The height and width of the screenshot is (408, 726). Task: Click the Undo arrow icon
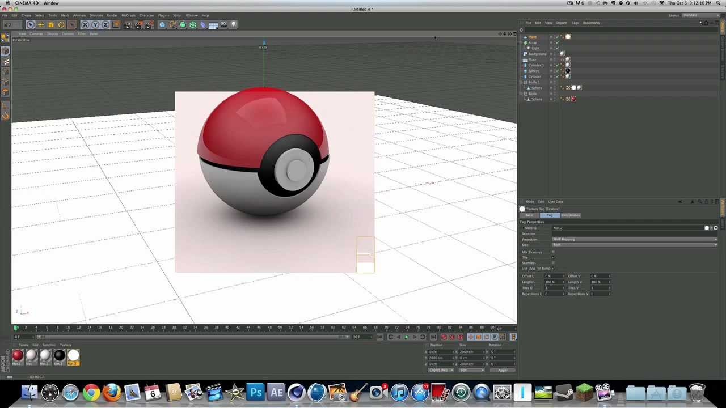[7, 25]
